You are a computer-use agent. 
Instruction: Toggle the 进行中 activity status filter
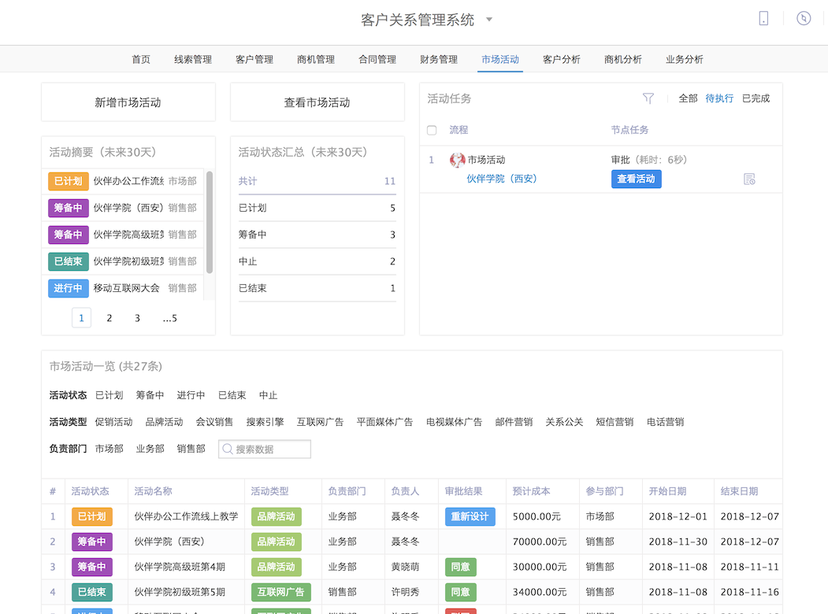[x=191, y=395]
